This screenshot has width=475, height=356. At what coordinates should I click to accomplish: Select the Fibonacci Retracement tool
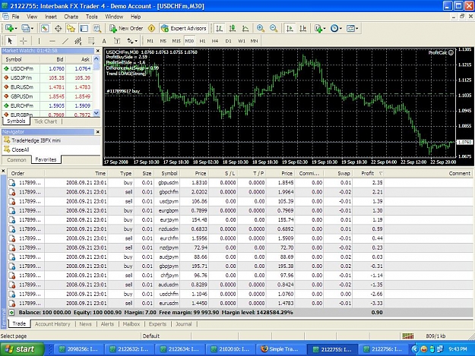(91, 41)
